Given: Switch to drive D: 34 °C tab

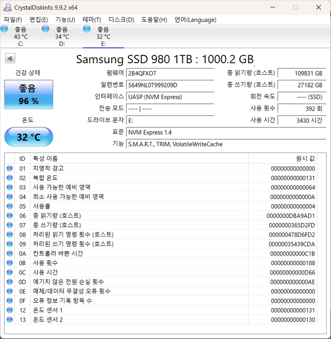Looking at the screenshot, I should tap(62, 36).
